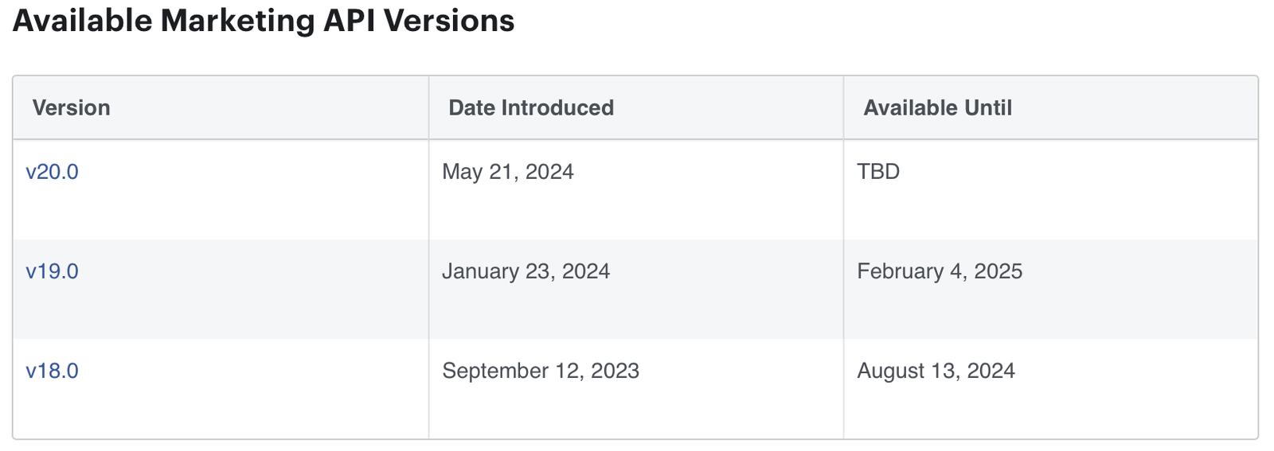Click the August 13, 2024 cell
Viewport: 1274px width, 451px height.
coord(936,371)
